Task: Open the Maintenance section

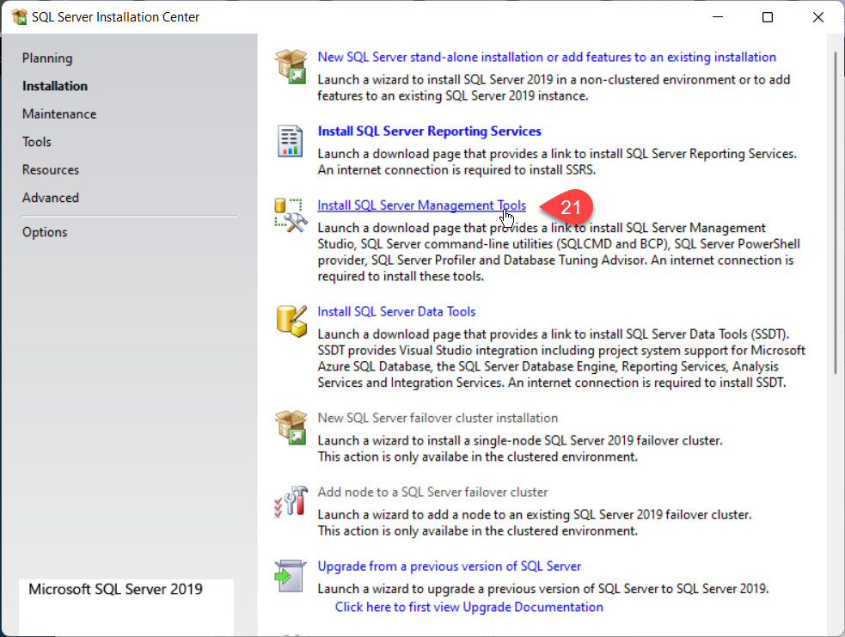Action: tap(59, 114)
